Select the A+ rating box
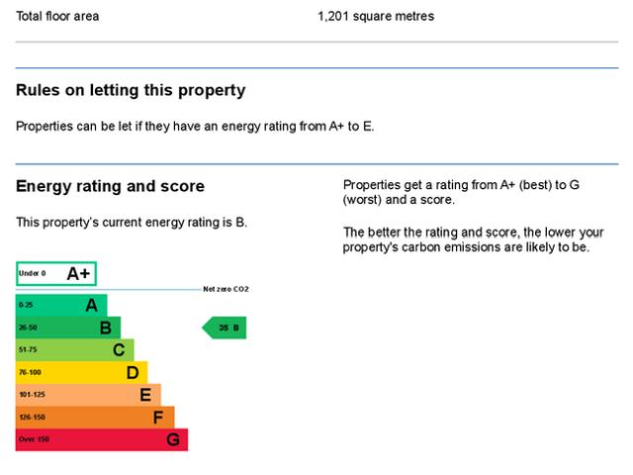 [56, 273]
